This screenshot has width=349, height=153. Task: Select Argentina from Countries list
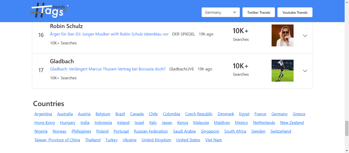coord(43,114)
